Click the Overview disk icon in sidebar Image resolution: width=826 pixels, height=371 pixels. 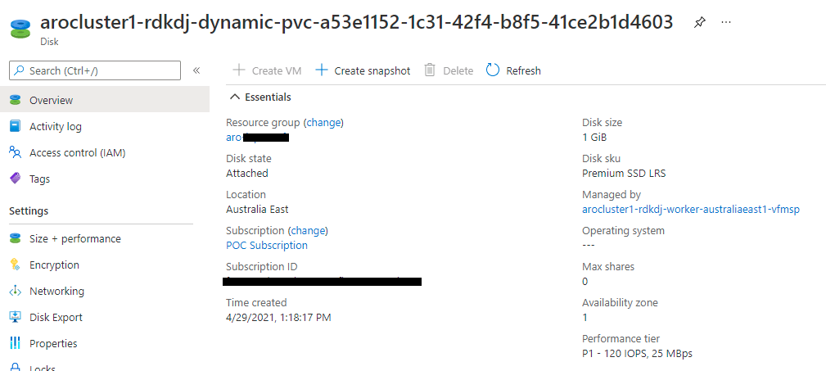tap(15, 100)
